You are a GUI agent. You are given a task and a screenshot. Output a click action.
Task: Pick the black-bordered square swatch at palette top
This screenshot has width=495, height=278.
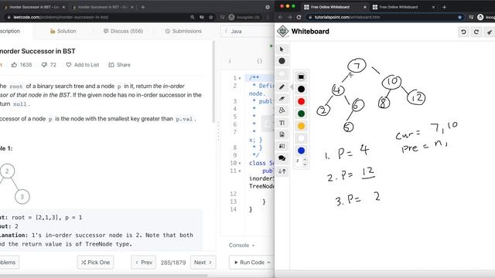tap(301, 77)
